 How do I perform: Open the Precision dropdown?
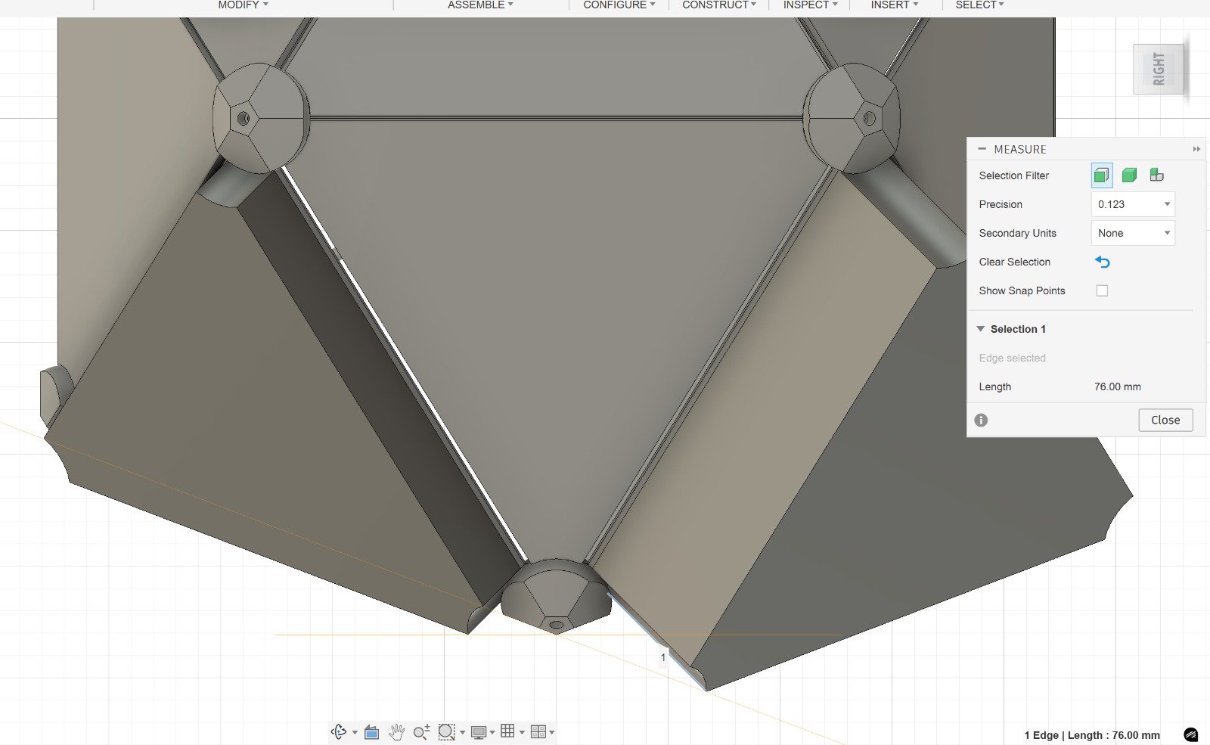[x=1133, y=204]
